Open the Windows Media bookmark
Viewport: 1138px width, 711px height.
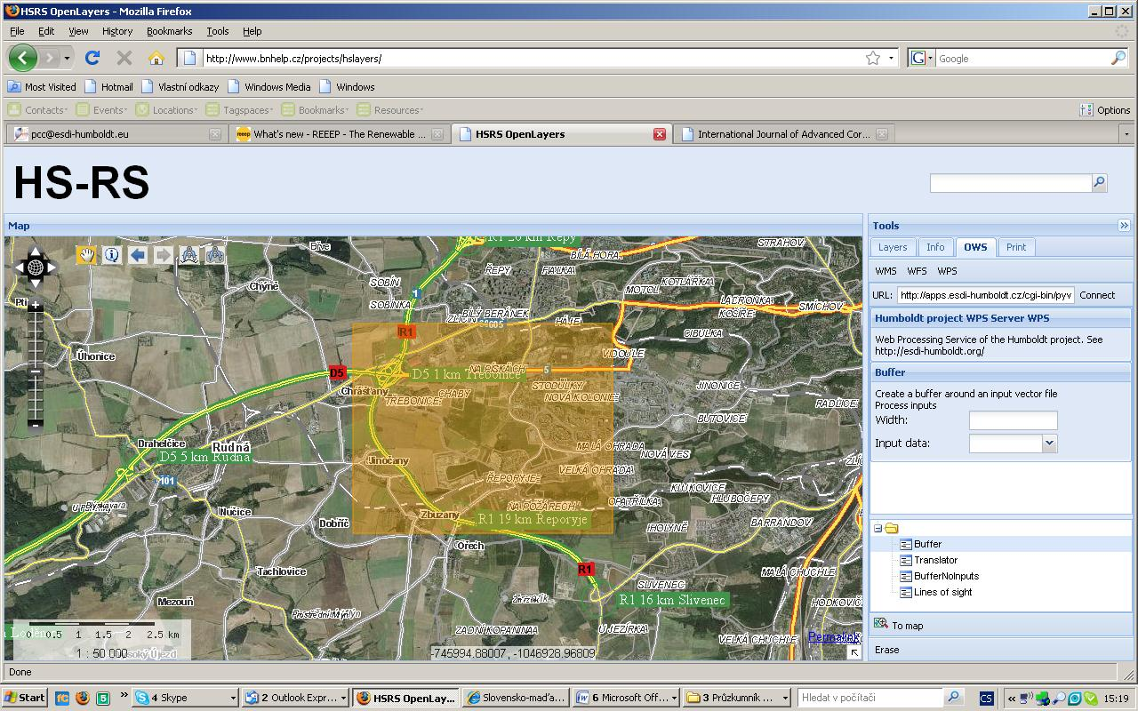click(x=269, y=87)
